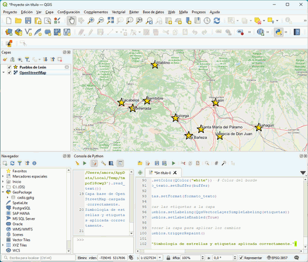Image resolution: width=308 pixels, height=262 pixels.
Task: Expand Marcadores espaciales in browser
Action: tap(3, 176)
